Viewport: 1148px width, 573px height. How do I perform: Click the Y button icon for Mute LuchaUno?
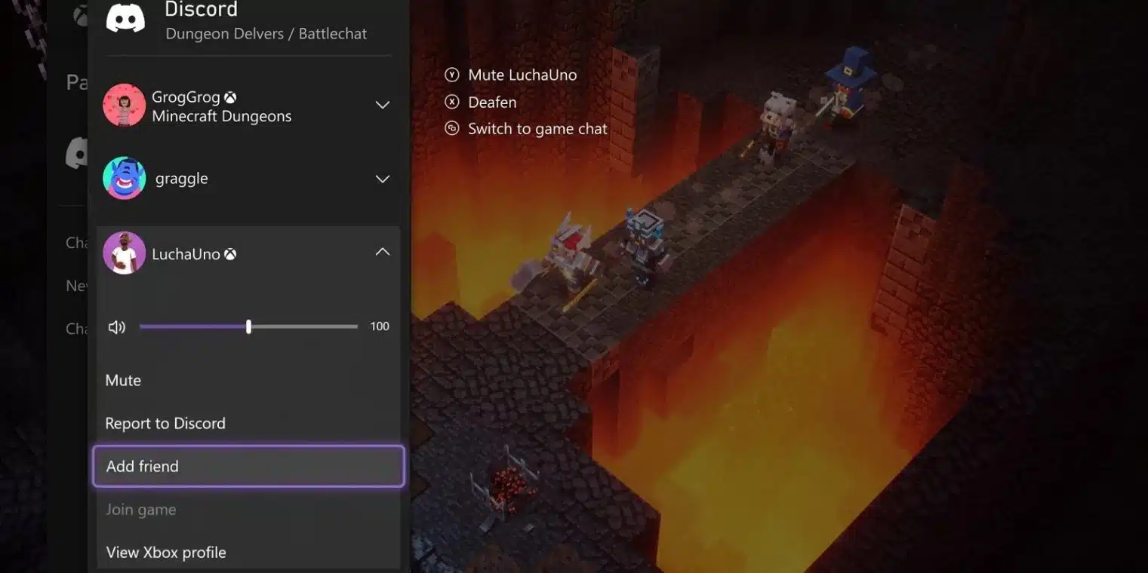click(452, 75)
